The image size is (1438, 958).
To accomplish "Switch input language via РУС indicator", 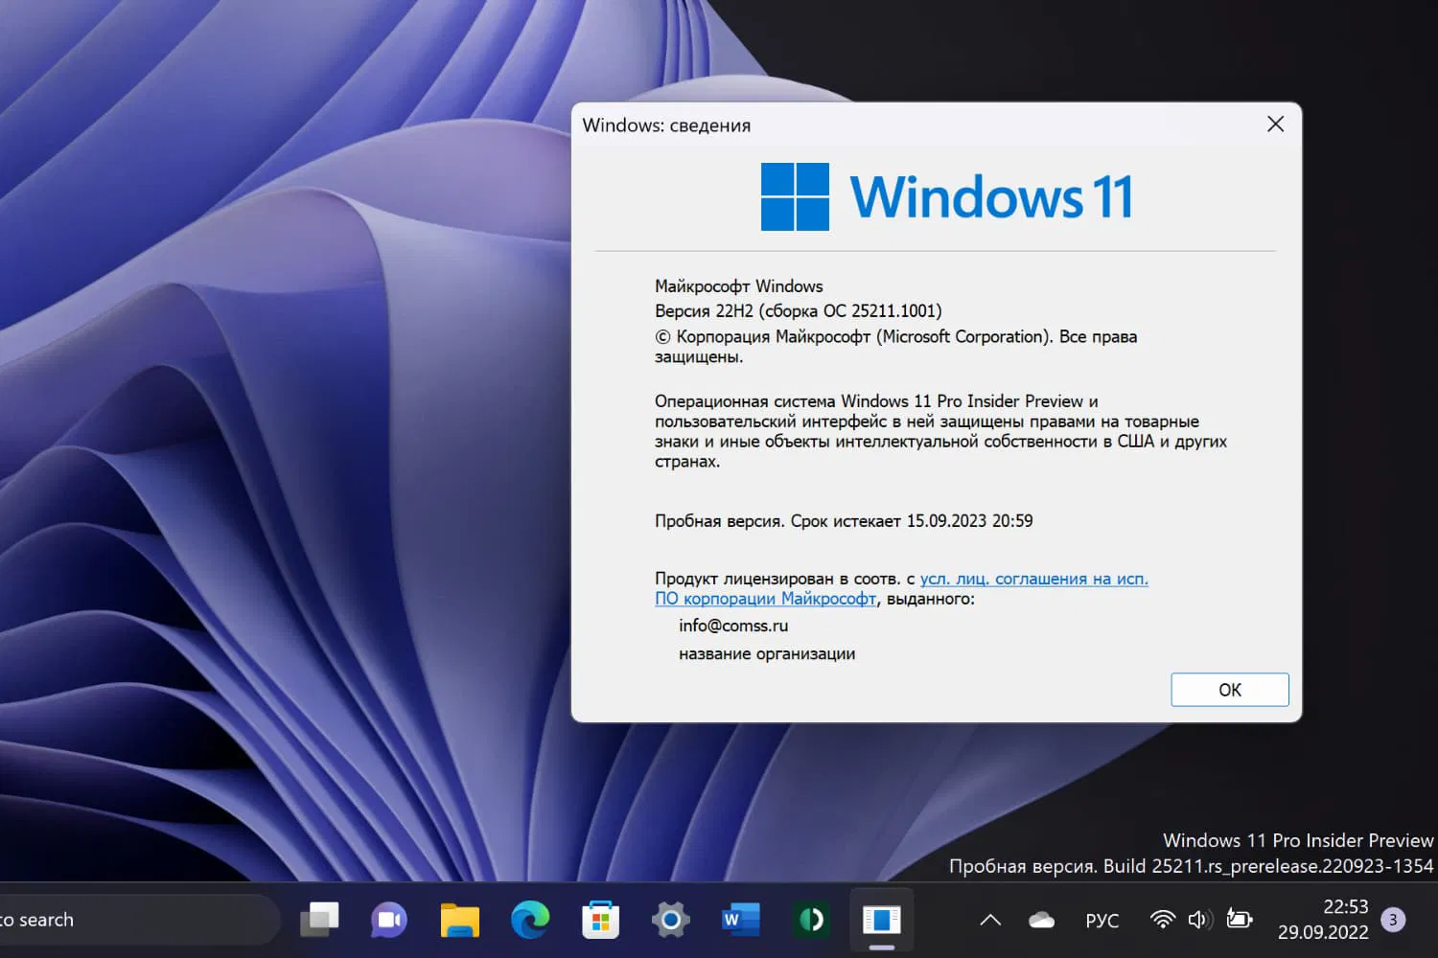I will 1102,921.
